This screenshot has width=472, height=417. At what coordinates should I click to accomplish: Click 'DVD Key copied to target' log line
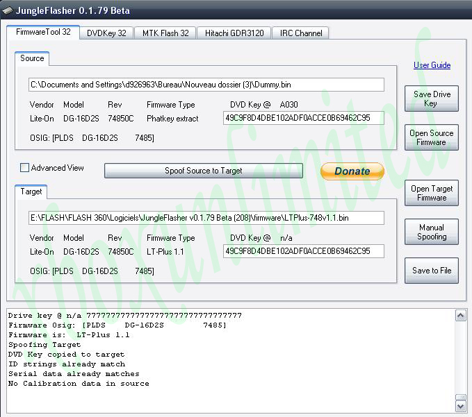tap(66, 355)
